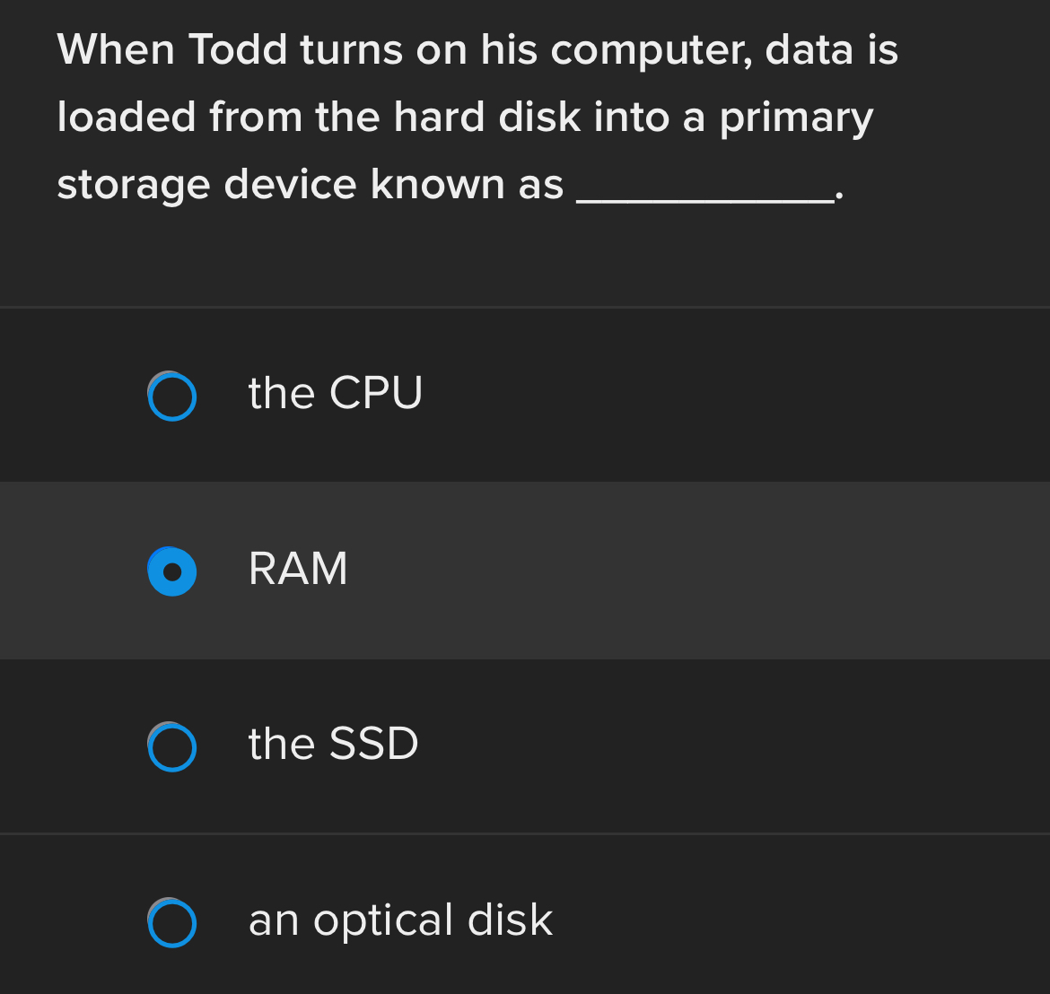This screenshot has height=994, width=1050.
Task: Change answer from RAM to SSD
Action: [x=172, y=745]
